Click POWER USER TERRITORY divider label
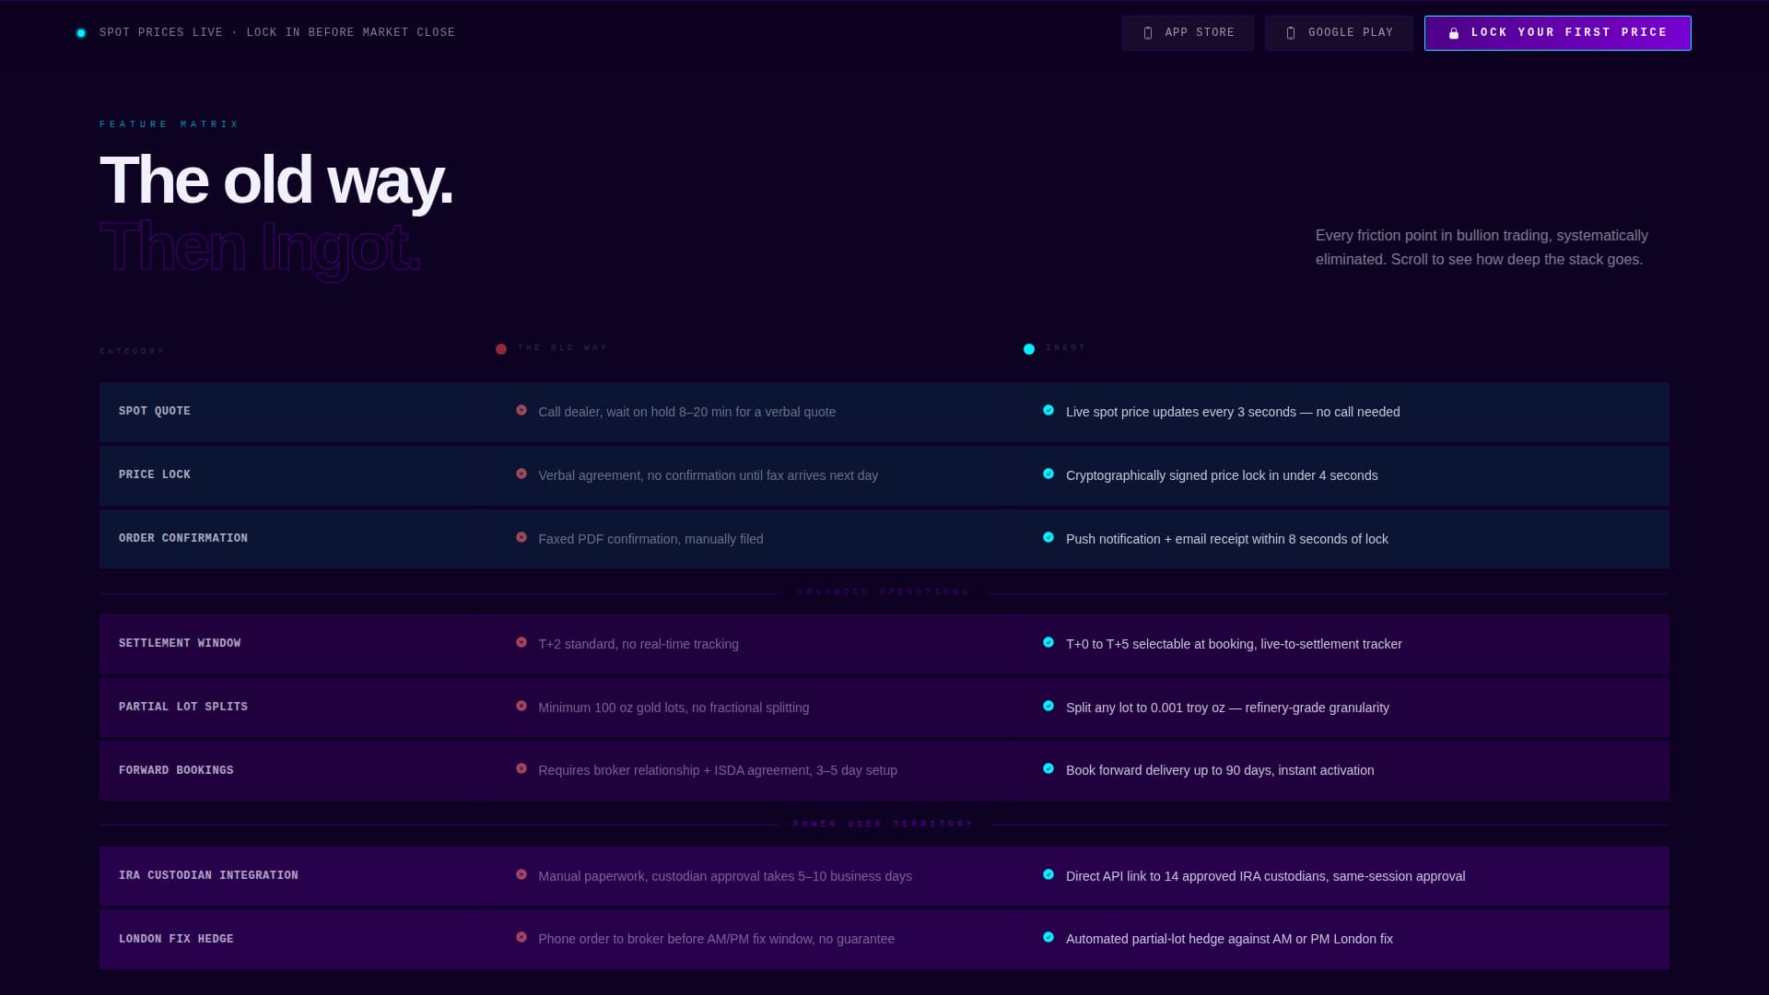 (884, 824)
